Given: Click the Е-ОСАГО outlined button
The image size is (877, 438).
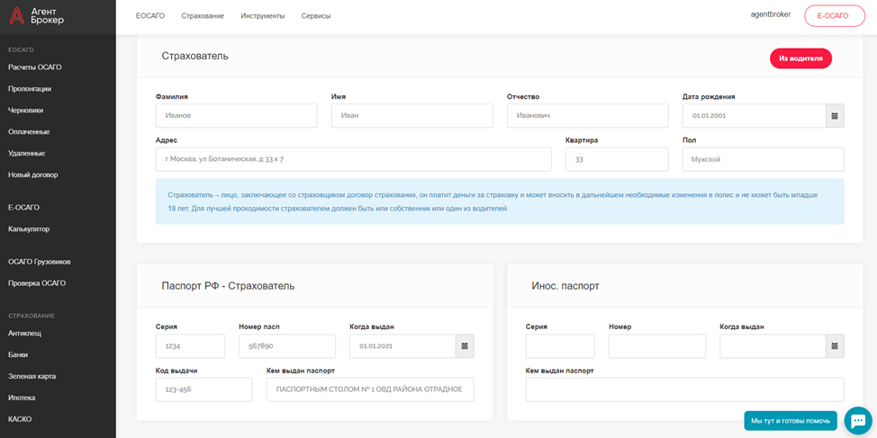Looking at the screenshot, I should pos(834,16).
